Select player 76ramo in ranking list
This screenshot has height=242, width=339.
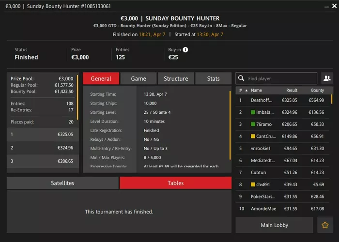[x=282, y=124]
